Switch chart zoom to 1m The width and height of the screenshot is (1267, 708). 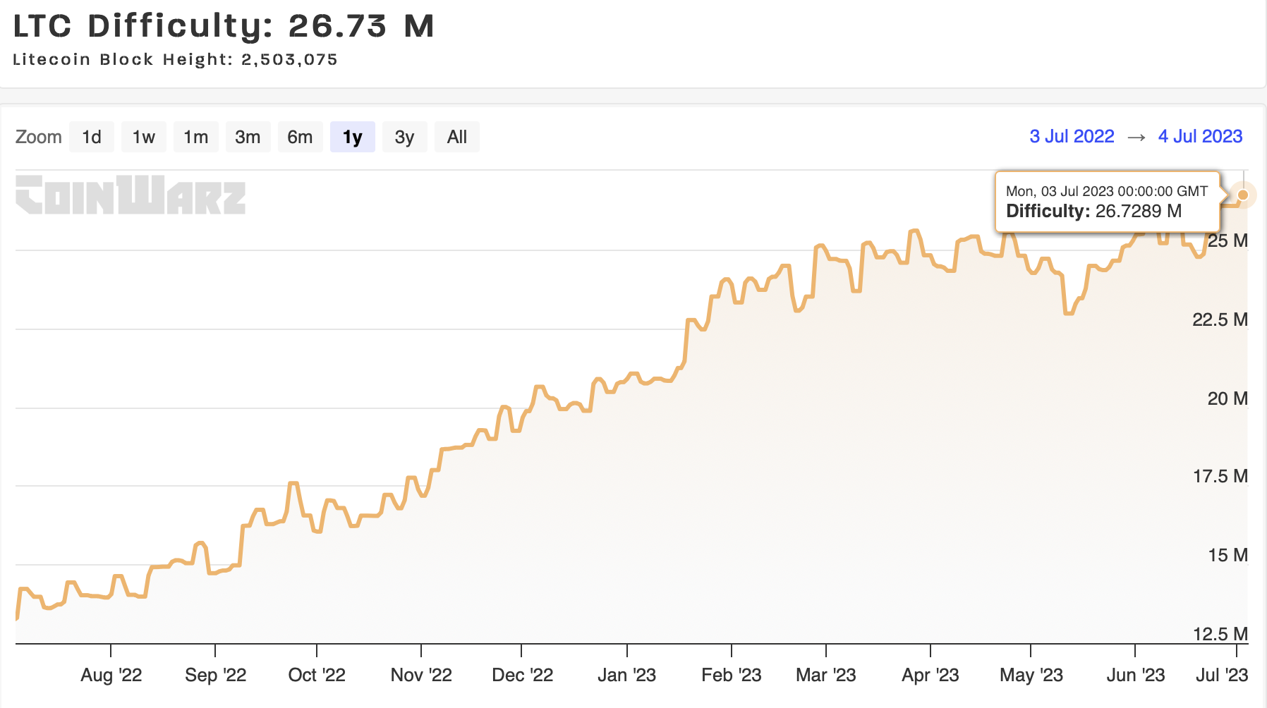tap(195, 137)
